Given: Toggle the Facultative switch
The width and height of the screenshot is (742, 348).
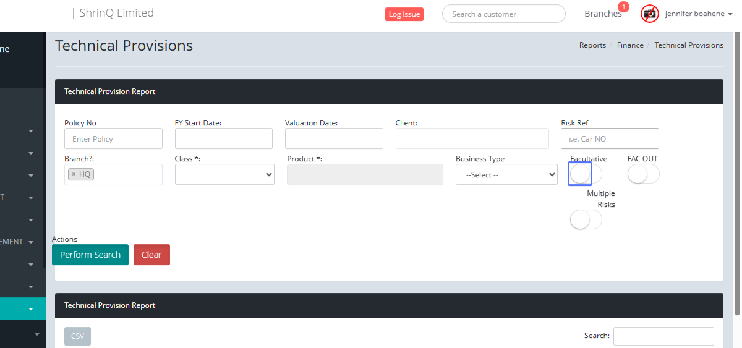Looking at the screenshot, I should point(585,174).
